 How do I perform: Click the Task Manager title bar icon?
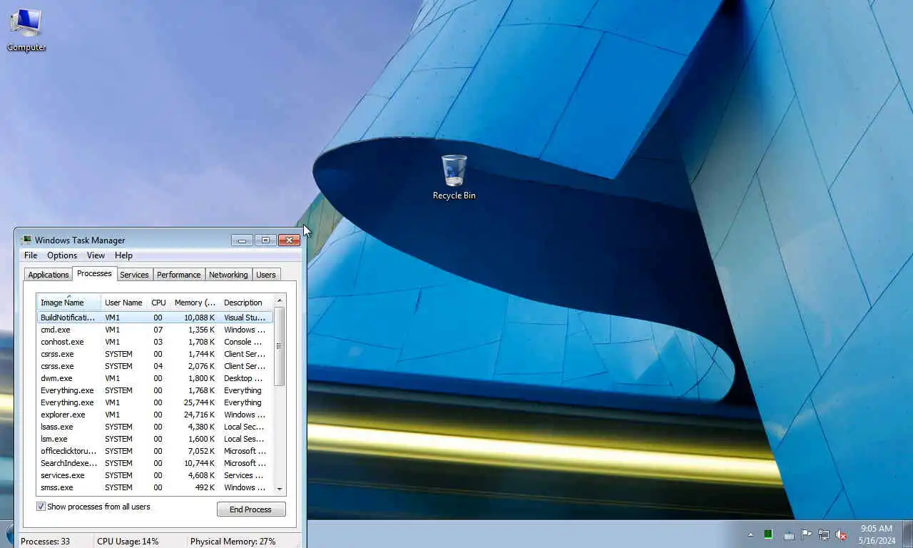(26, 240)
